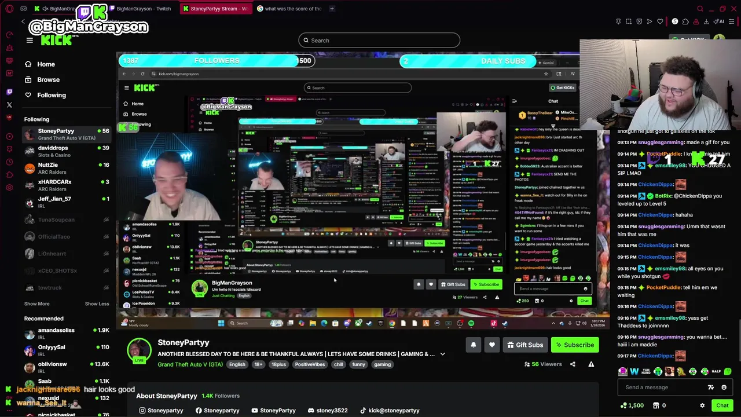Click the Kick search field
This screenshot has height=417, width=741.
pos(379,41)
